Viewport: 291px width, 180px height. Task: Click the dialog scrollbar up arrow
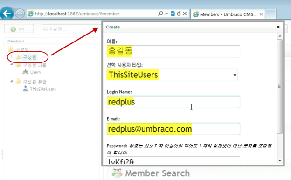[280, 36]
